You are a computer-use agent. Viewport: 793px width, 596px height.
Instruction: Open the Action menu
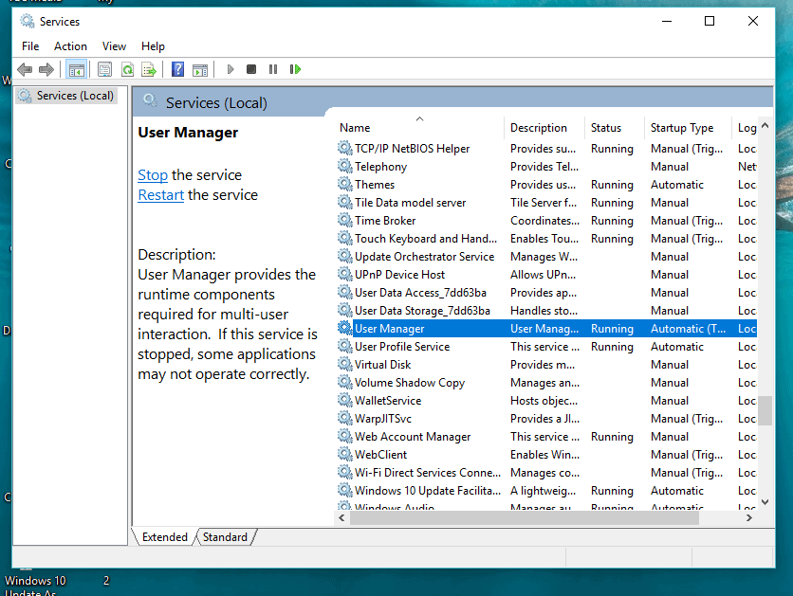click(70, 46)
